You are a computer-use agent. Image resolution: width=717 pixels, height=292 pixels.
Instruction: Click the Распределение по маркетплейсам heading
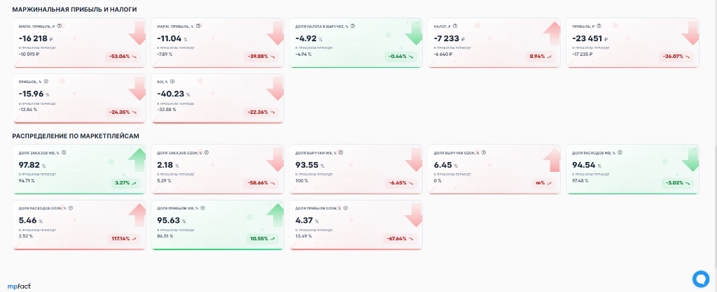coord(76,136)
